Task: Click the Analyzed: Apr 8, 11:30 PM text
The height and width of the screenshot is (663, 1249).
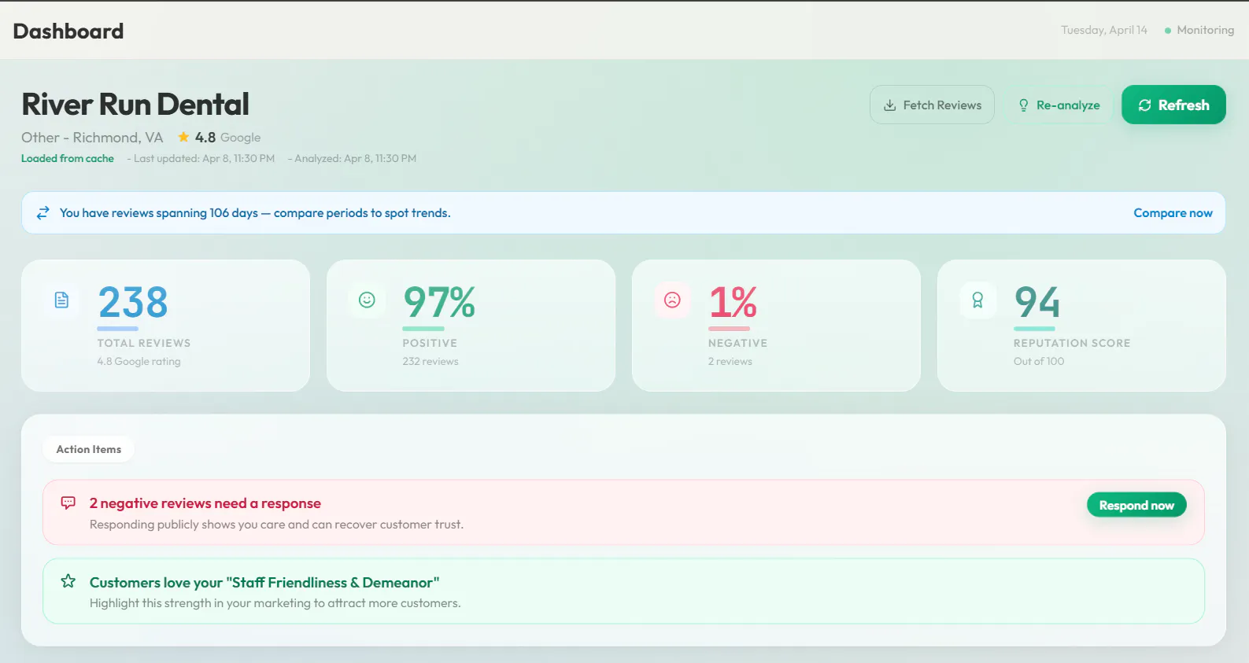Action: [355, 158]
